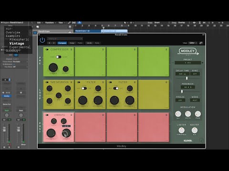Click the Redo button
Screen dimensions: 229x171
pos(97,43)
